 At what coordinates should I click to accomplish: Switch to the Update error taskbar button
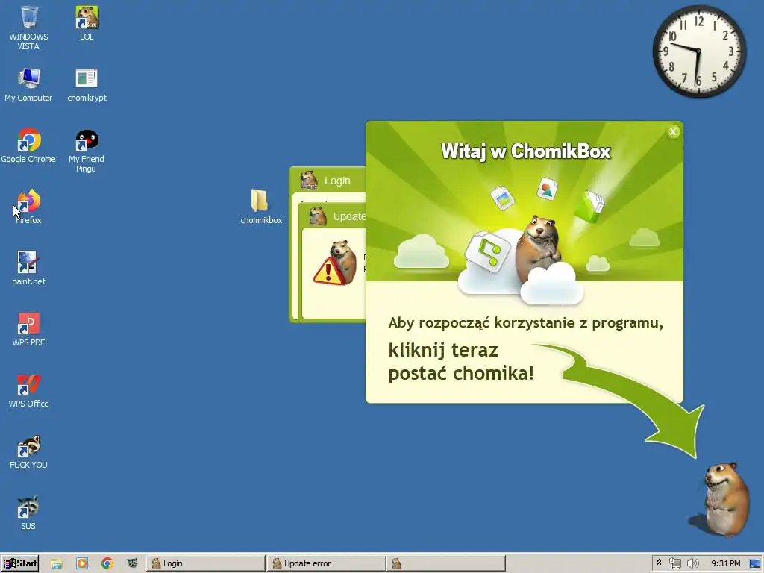pos(327,563)
